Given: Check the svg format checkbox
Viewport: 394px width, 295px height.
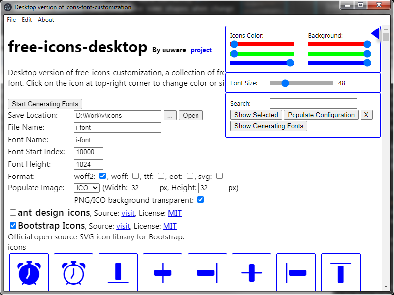Looking at the screenshot, I should [x=219, y=176].
